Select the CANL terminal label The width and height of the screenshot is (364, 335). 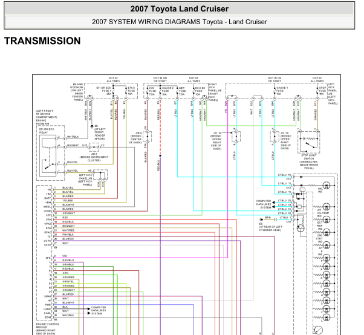[47, 313]
